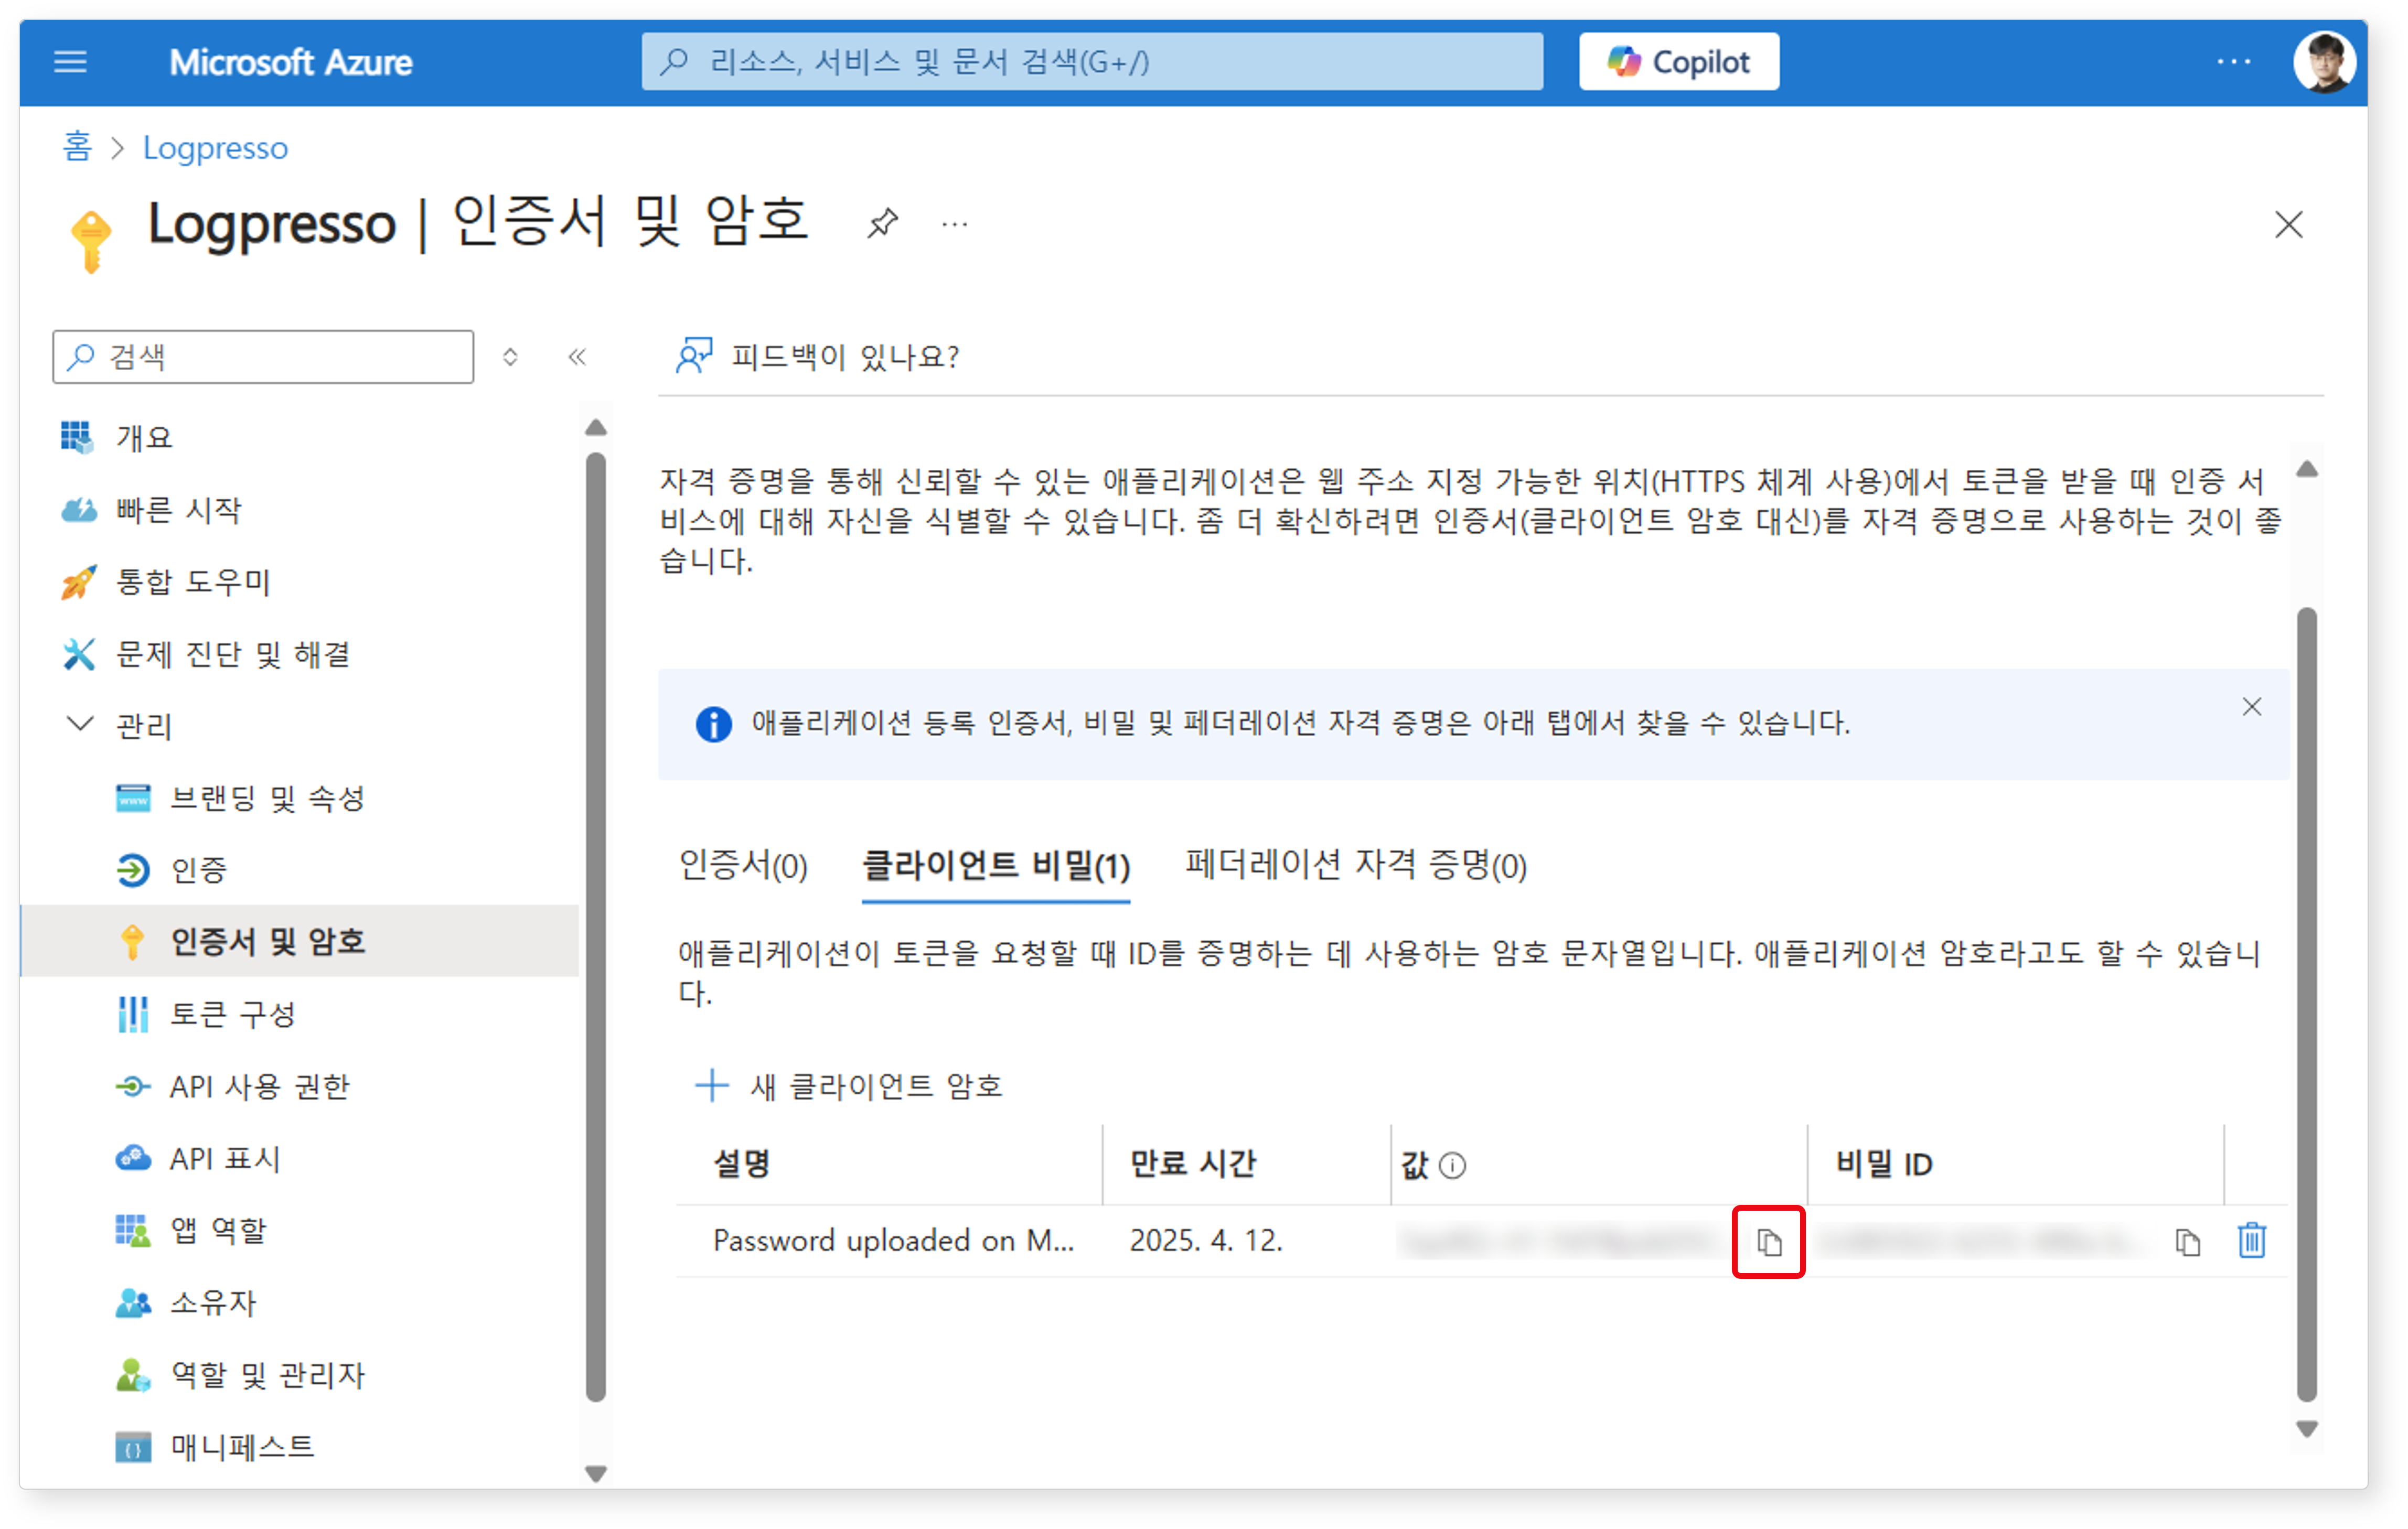Switch to 클라이언트 비밀(1) tab

pyautogui.click(x=996, y=865)
